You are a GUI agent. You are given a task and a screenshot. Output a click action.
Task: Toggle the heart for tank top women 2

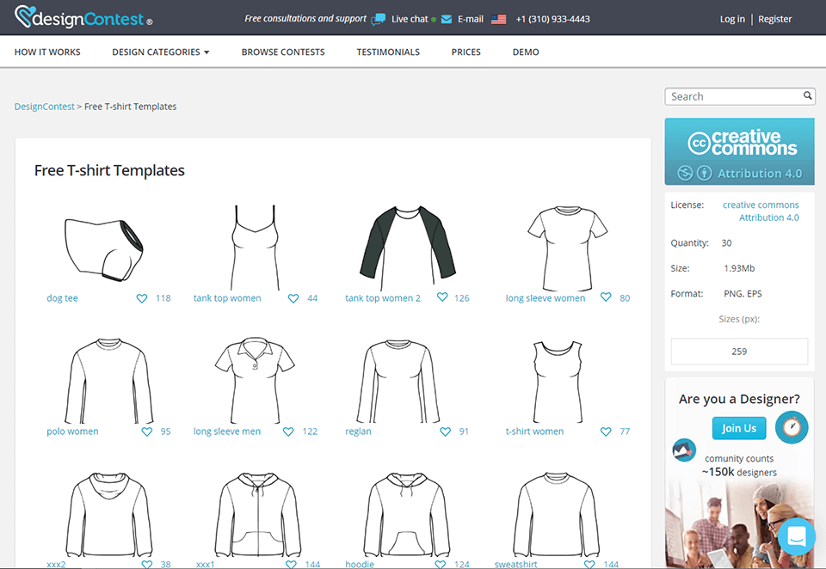pos(442,297)
